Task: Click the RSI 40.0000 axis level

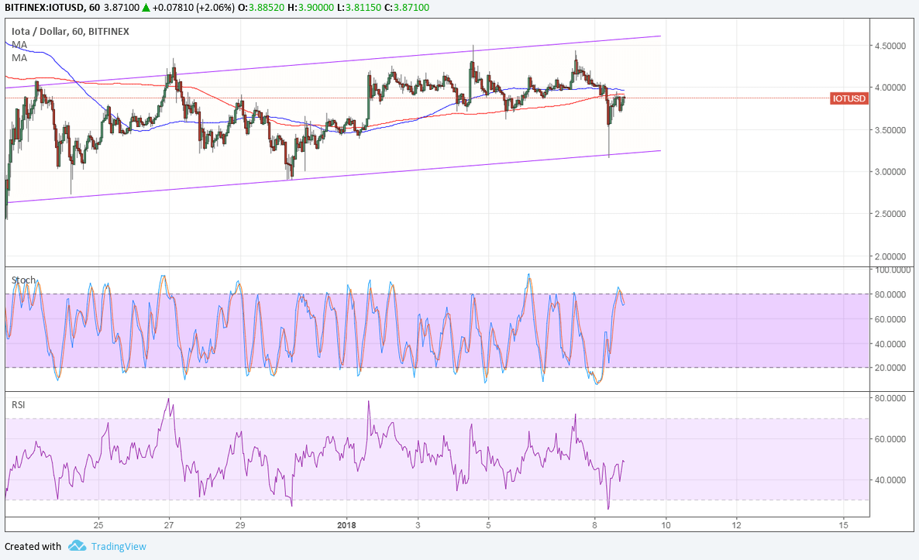Action: 890,479
